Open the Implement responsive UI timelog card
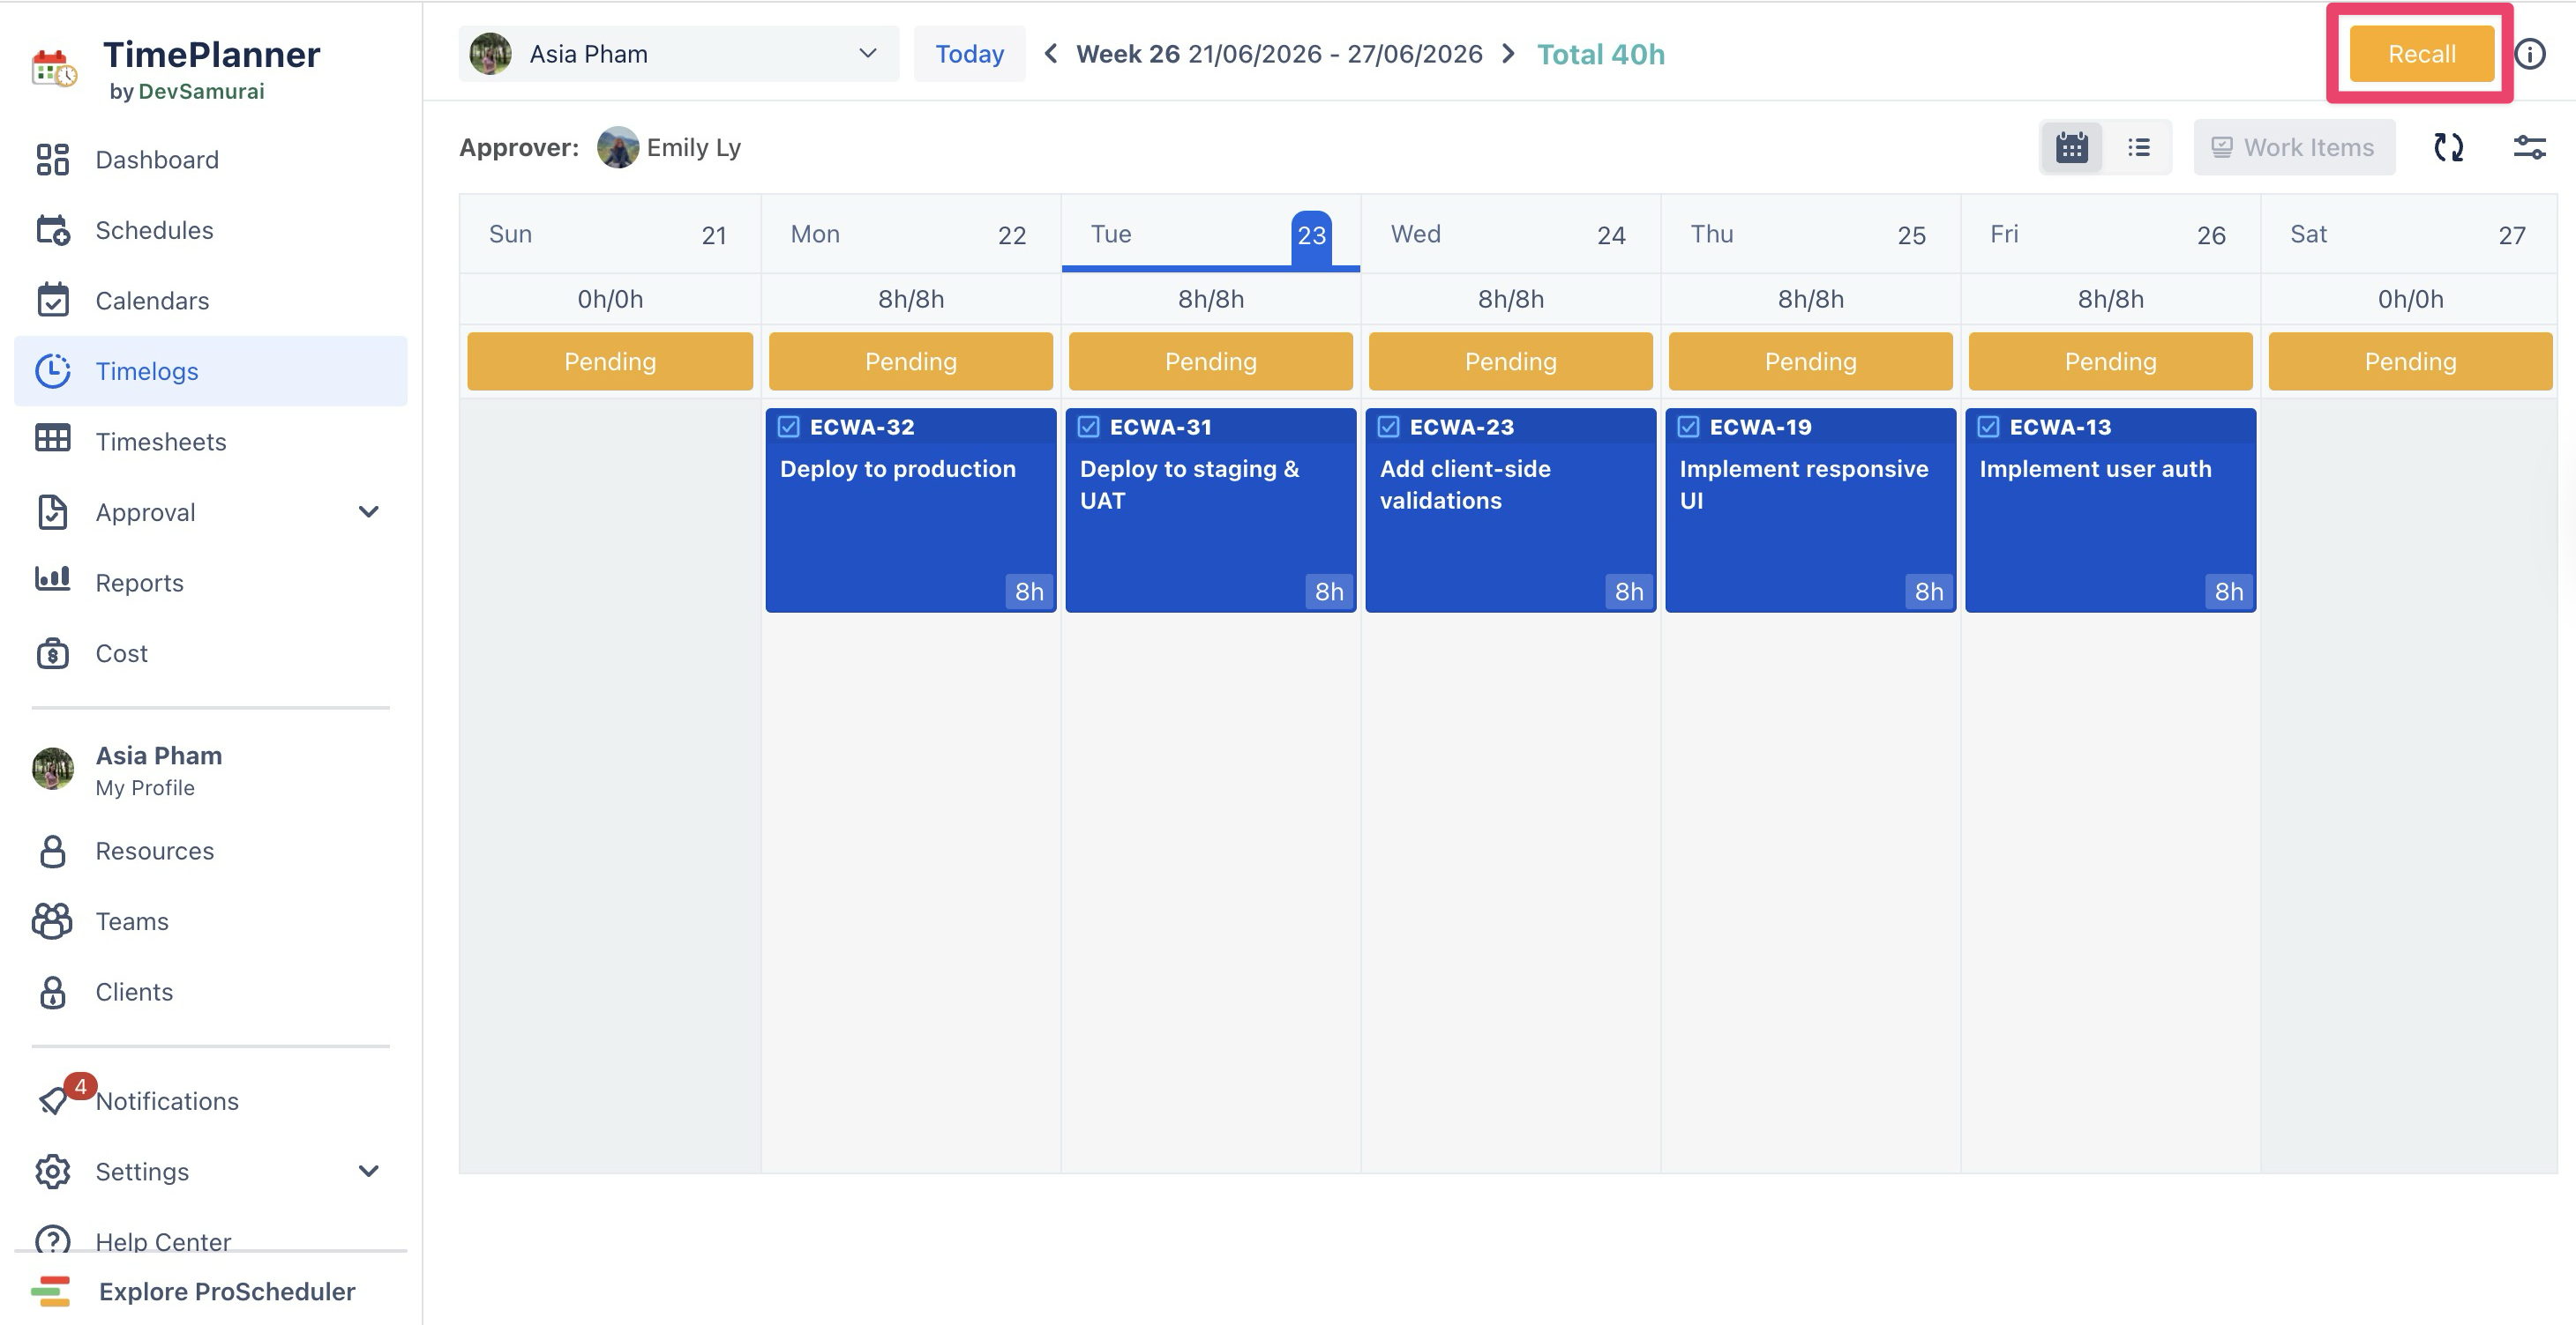This screenshot has width=2576, height=1325. 1810,510
